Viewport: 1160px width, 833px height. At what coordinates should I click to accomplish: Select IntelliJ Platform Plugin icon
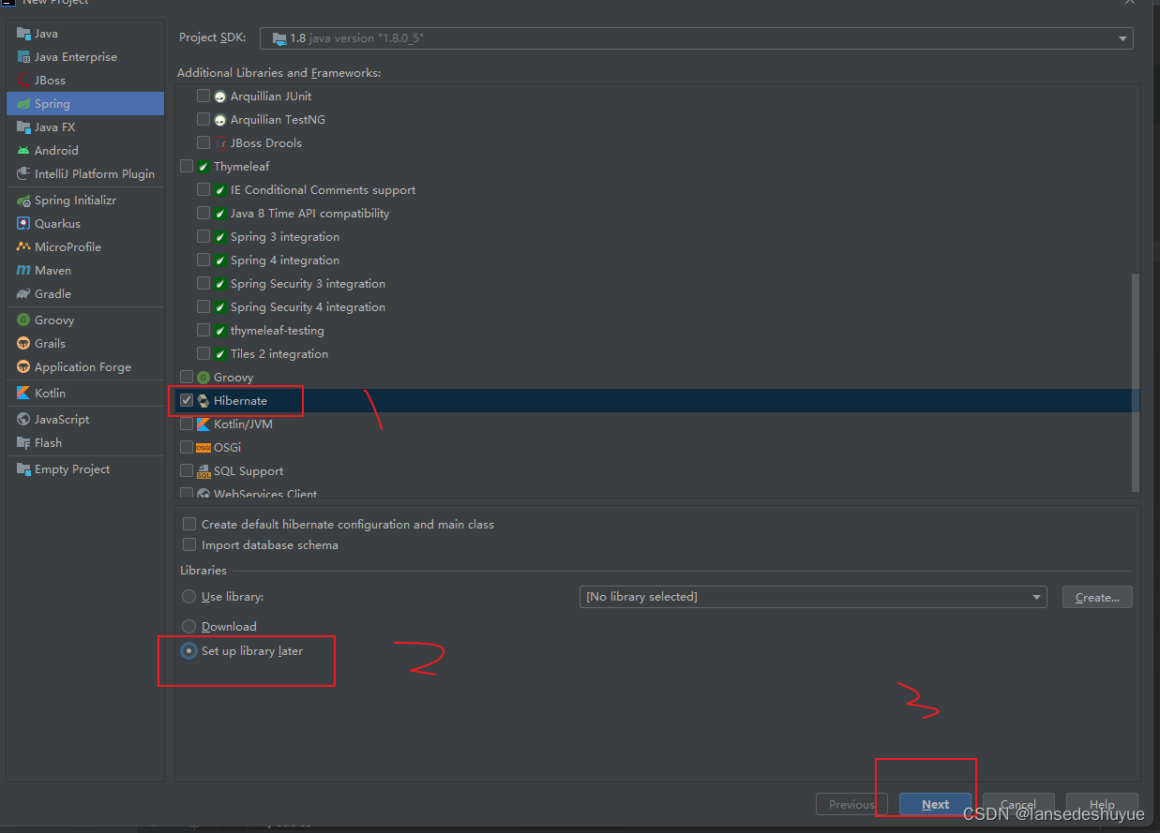point(23,174)
